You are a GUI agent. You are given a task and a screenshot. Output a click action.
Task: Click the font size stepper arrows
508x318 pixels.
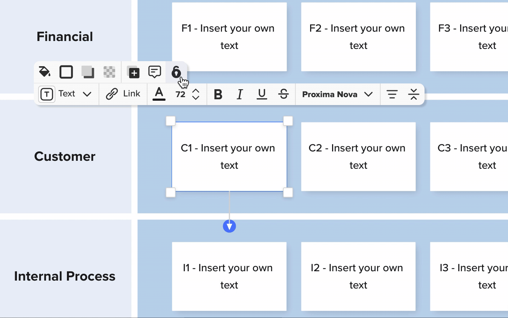196,94
